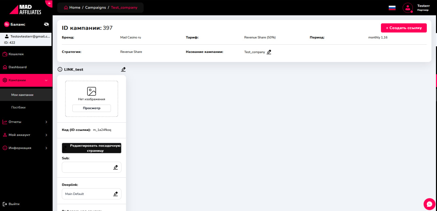Collapse the Кампании sidebar section
Screen dimensions: 437x211
pos(46,80)
